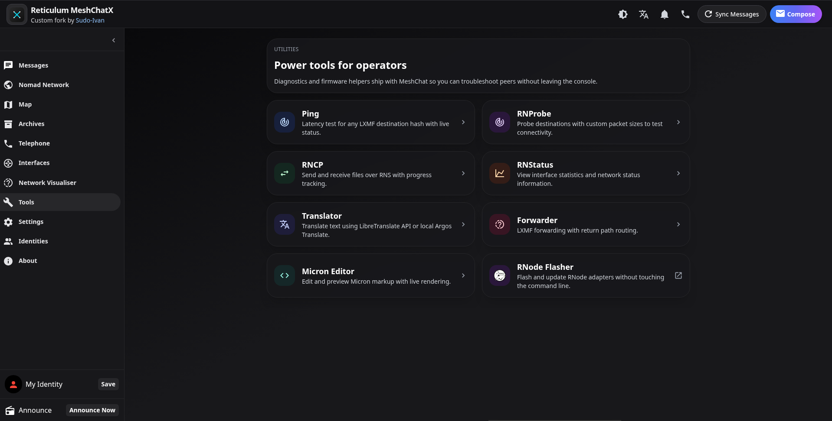Click the Announce Now button
832x421 pixels.
92,410
